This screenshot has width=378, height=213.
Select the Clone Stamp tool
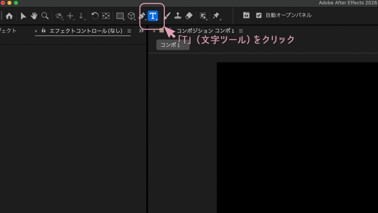(178, 16)
